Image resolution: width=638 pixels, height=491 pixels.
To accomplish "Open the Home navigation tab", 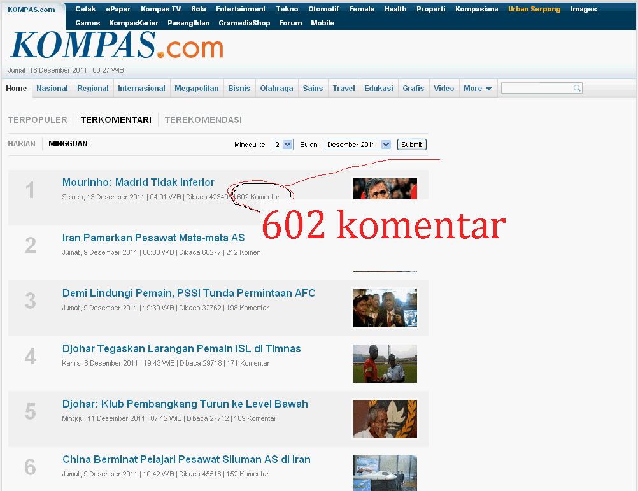I will point(17,89).
